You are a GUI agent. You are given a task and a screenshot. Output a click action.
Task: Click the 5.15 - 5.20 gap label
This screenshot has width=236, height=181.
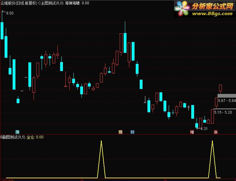point(223,112)
